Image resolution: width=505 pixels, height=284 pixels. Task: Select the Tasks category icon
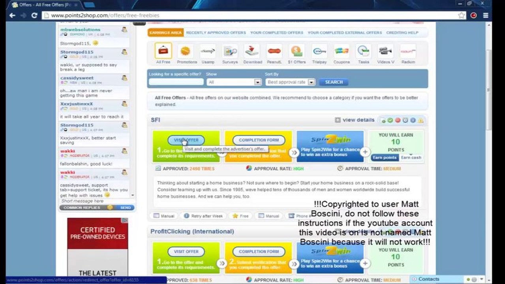tap(364, 51)
